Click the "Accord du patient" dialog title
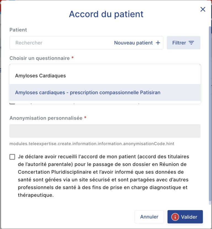The width and height of the screenshot is (212, 229). pos(106,14)
